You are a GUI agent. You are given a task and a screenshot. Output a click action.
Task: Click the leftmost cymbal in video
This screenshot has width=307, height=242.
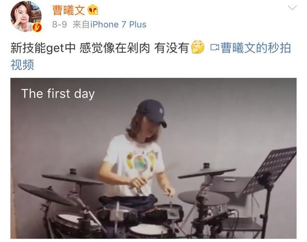tap(47, 194)
